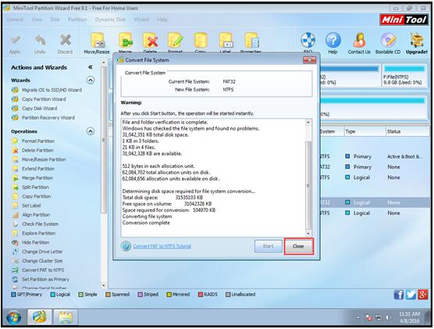
Task: Select the Label toolbar icon
Action: (x=226, y=41)
